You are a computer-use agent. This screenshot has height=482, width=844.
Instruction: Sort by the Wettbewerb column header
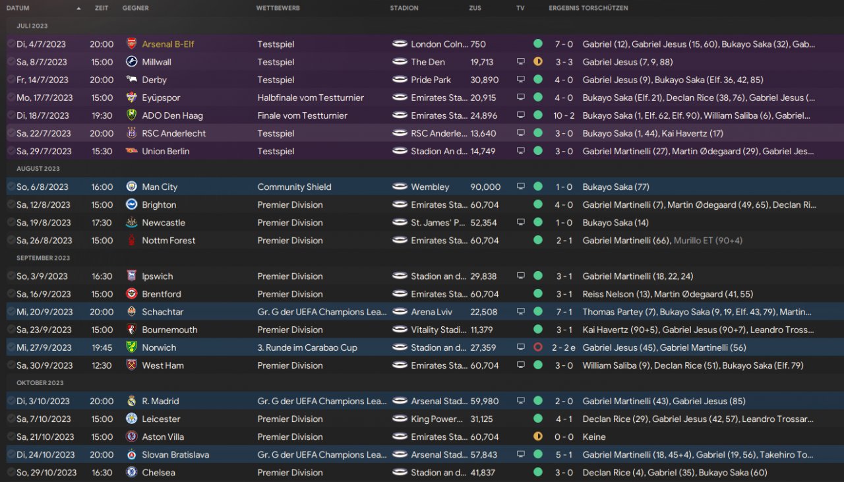(278, 8)
